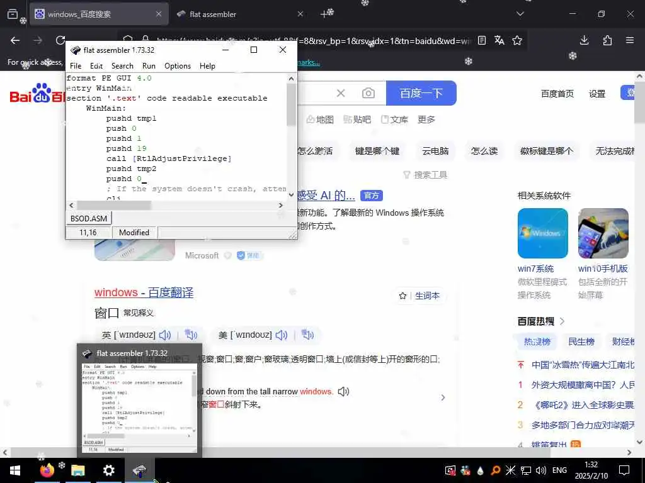Open the Options menu in flat assembler
Screen dimensions: 645x483
[x=177, y=65]
